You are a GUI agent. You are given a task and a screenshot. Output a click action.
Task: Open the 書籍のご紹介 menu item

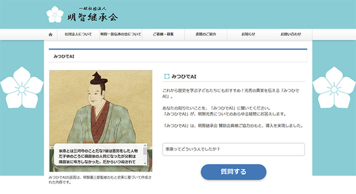tap(206, 34)
